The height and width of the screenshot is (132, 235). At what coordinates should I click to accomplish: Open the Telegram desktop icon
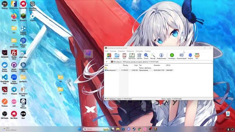14,91
